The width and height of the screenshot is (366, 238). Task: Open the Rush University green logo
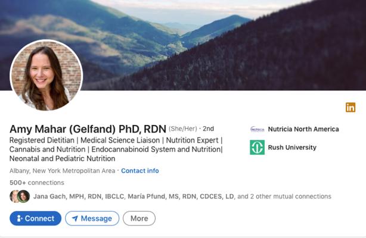pos(258,148)
